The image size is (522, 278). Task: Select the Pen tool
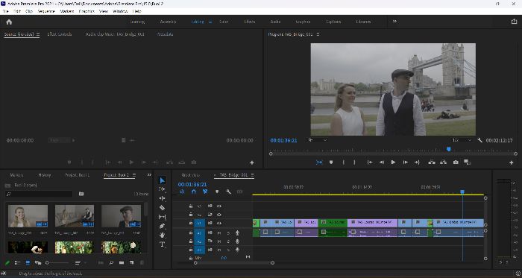(162, 226)
